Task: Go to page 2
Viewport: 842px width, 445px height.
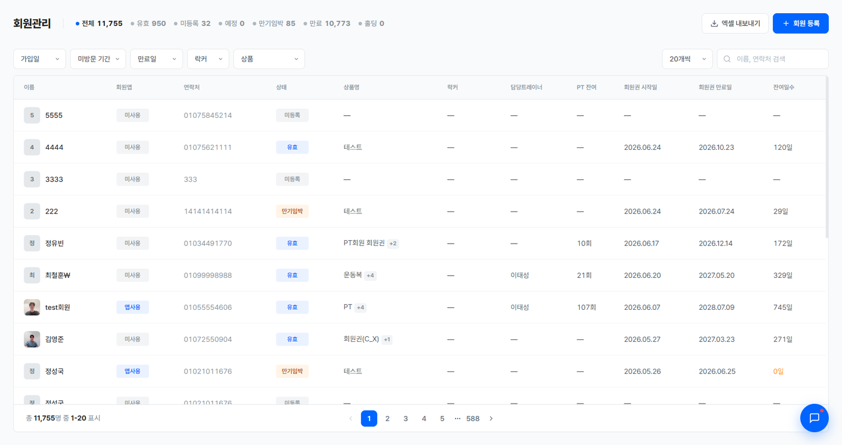Action: click(x=388, y=419)
